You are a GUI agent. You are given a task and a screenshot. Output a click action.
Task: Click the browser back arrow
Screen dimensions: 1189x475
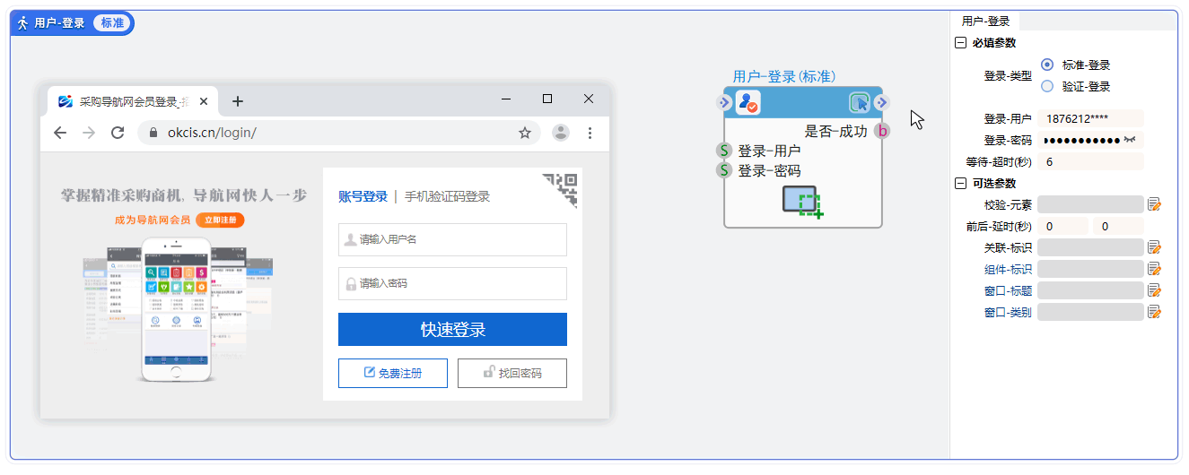click(x=60, y=133)
